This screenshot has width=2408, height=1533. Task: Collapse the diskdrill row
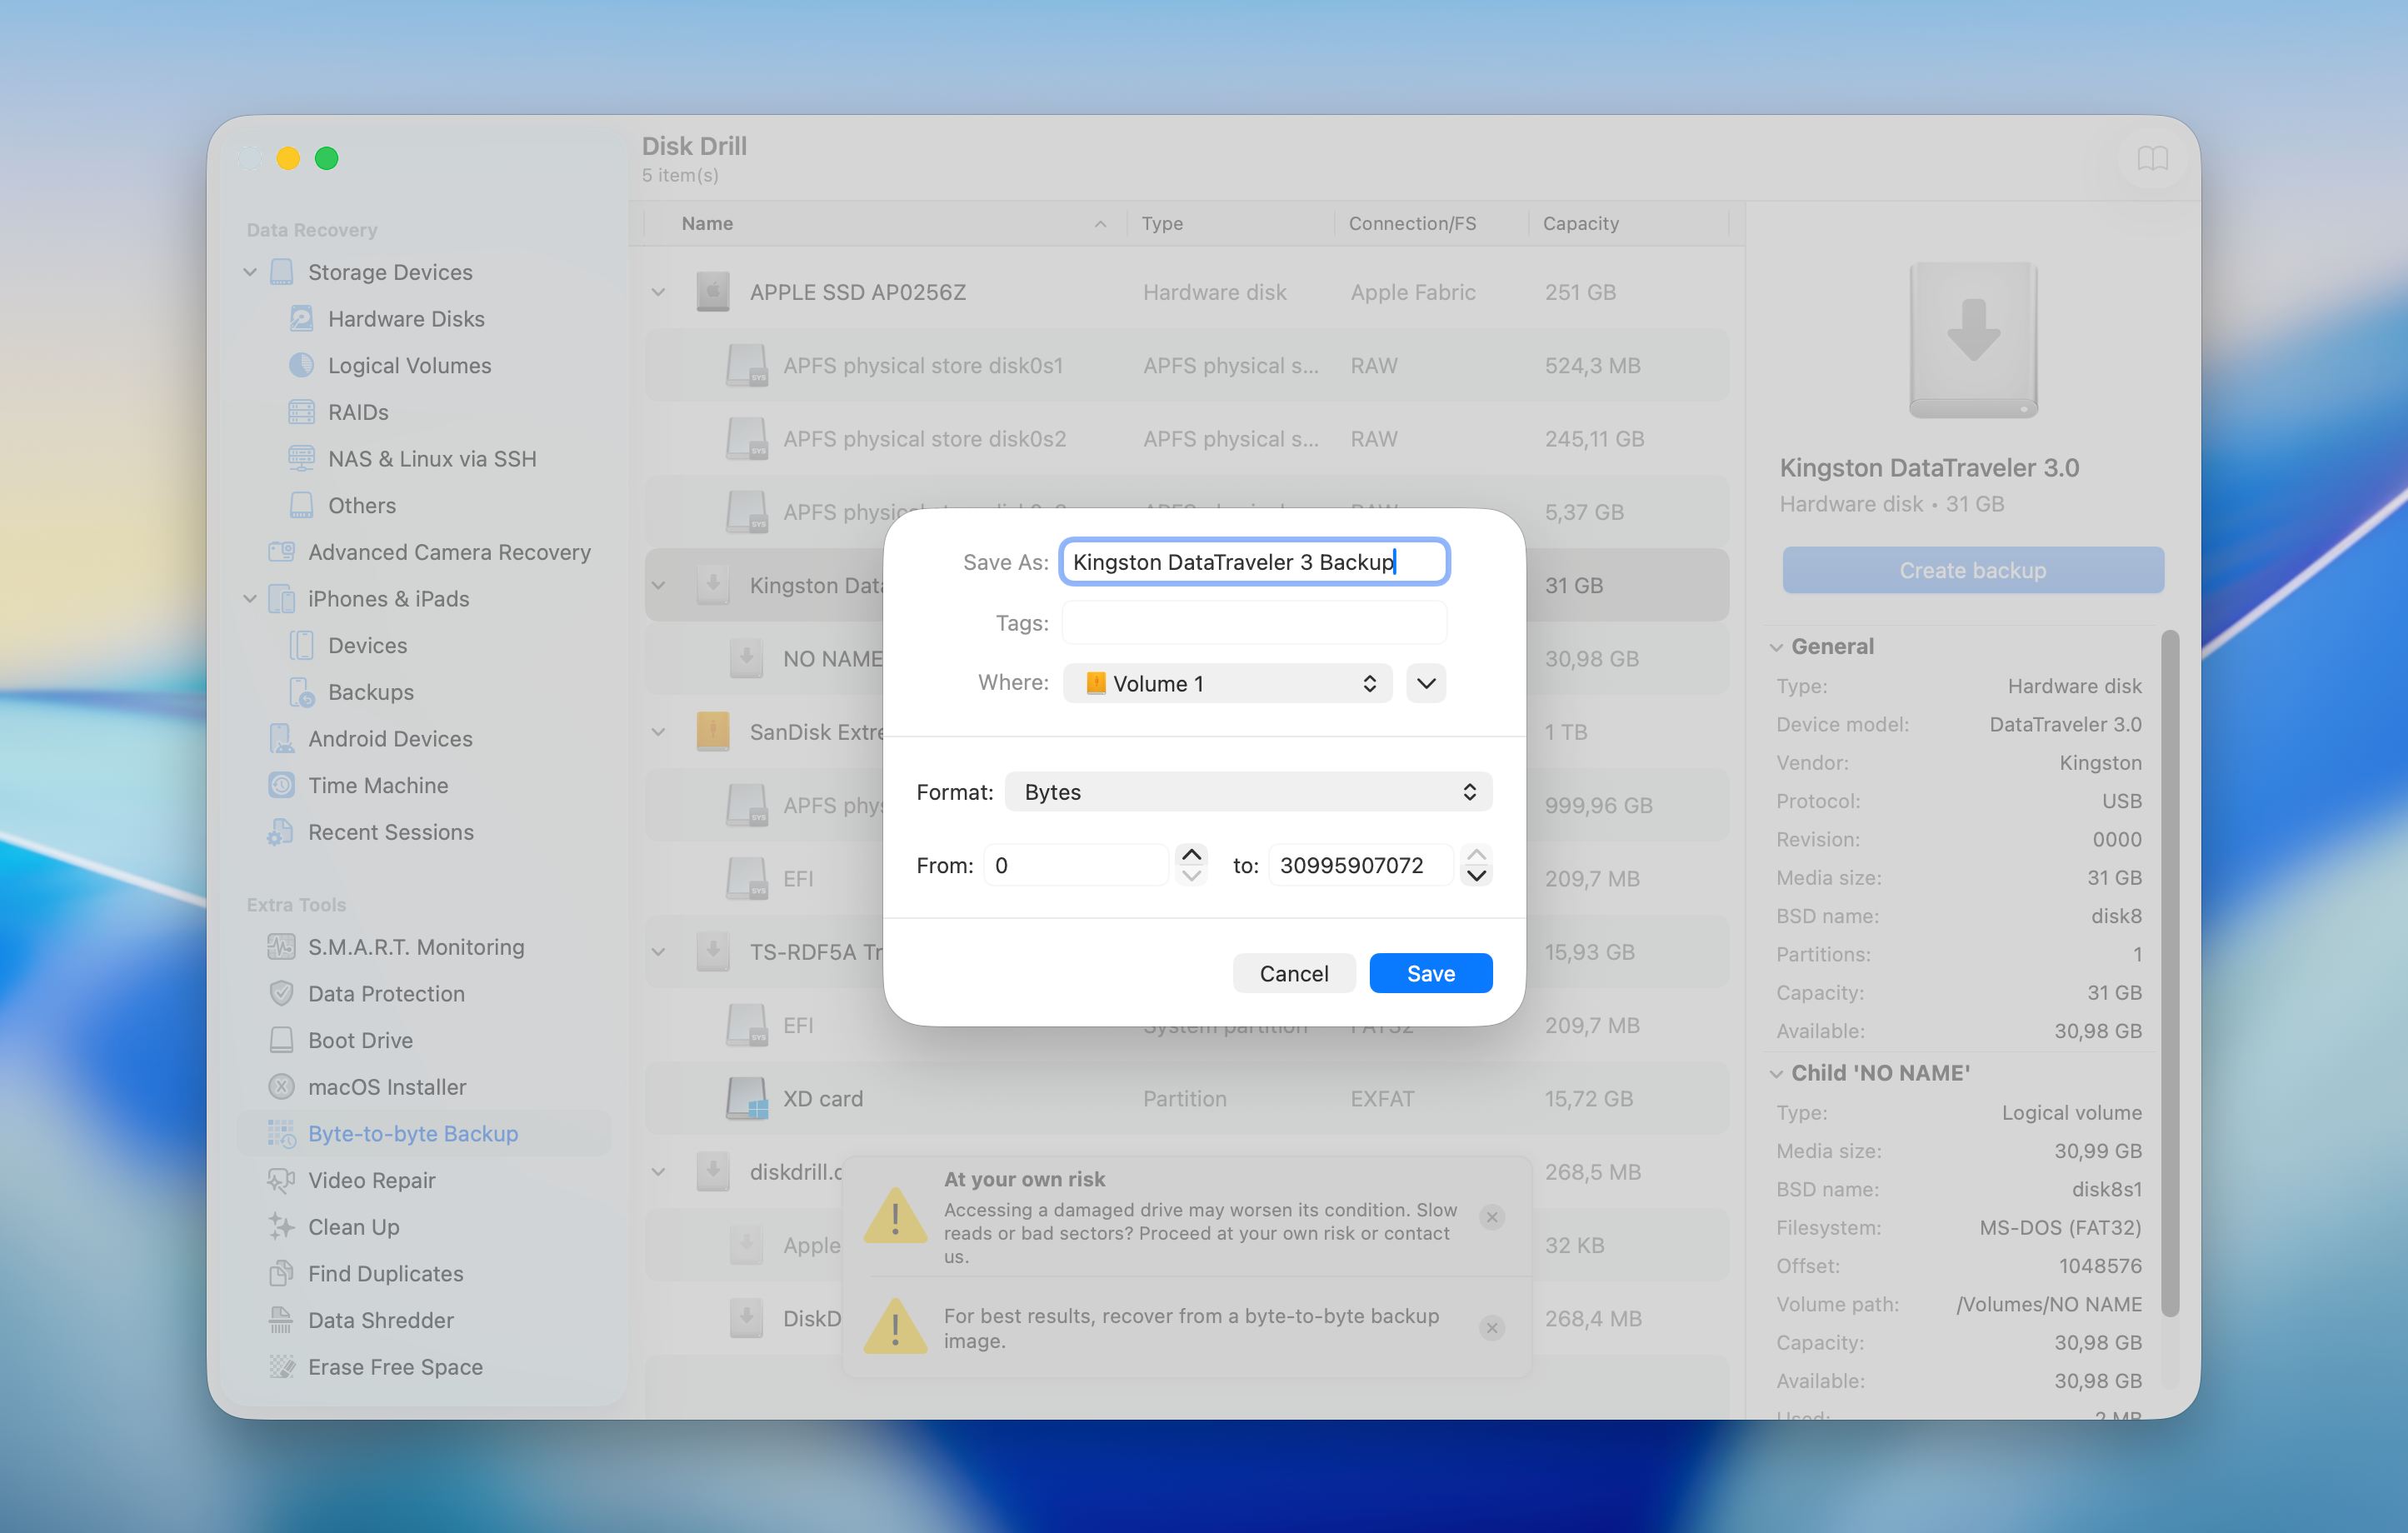(658, 1172)
